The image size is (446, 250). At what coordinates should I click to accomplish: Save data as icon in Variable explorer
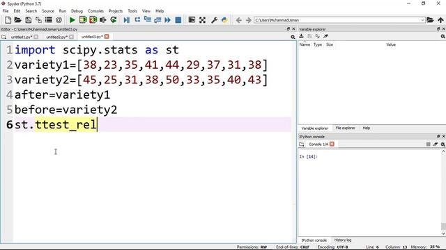coord(309,36)
